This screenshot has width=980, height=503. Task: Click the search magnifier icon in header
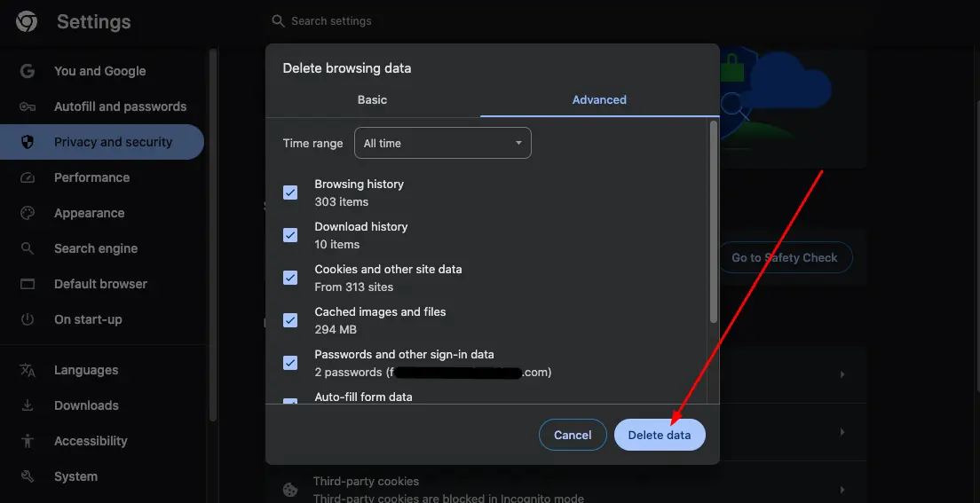pos(278,21)
